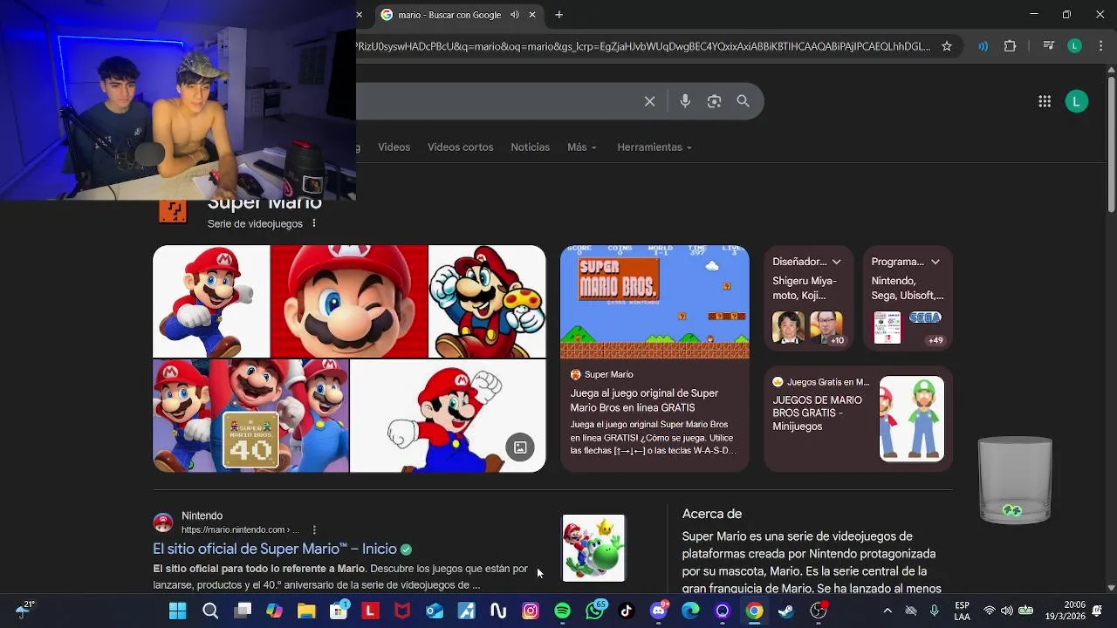This screenshot has height=628, width=1117.
Task: Open Steam from the taskbar
Action: click(x=786, y=611)
